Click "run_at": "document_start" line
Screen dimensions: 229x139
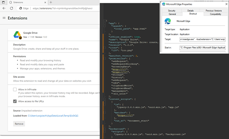pos(131,121)
